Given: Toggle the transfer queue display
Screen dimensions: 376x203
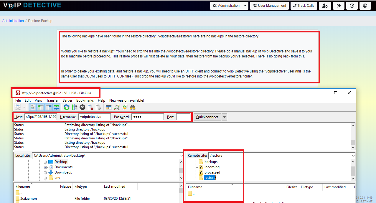Looking at the screenshot, I should (56, 107).
